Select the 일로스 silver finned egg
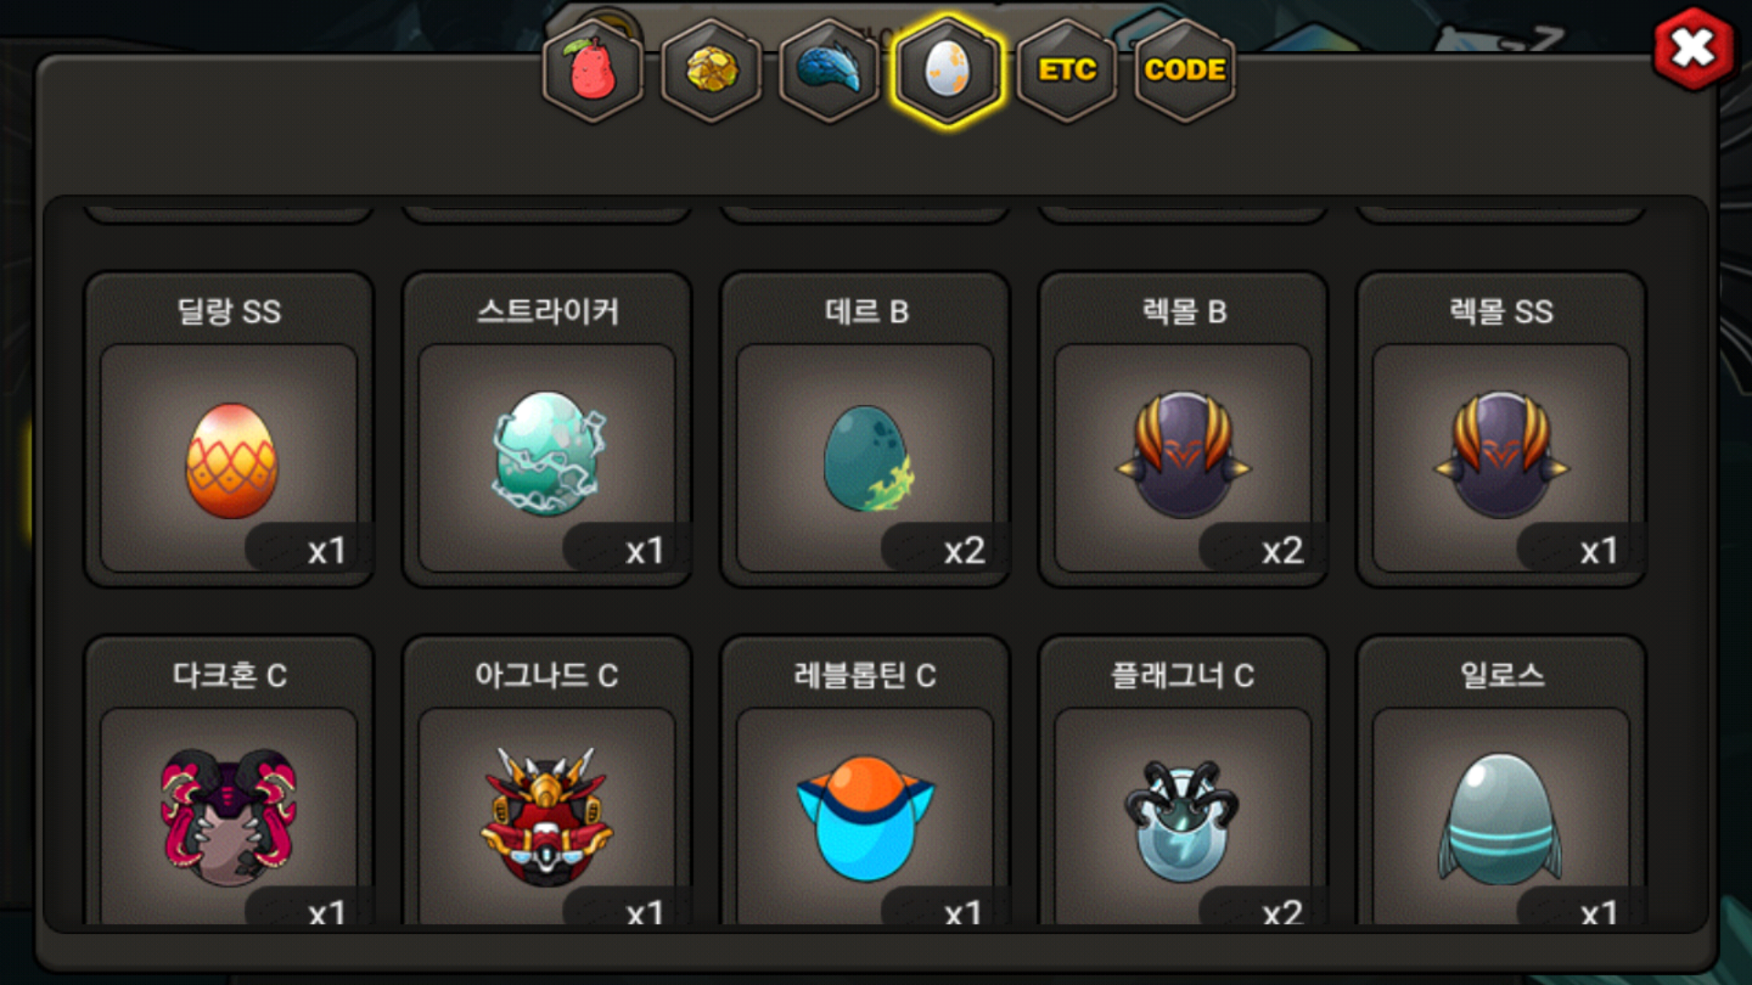Image resolution: width=1752 pixels, height=985 pixels. [x=1501, y=781]
